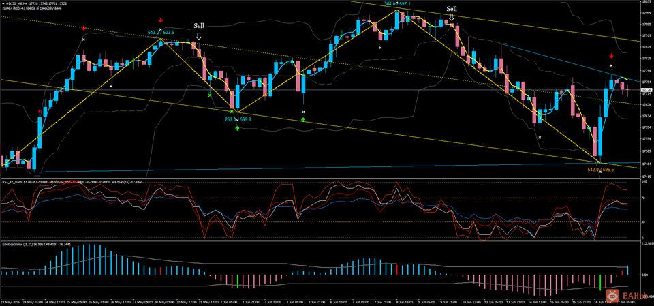Screen dimensions: 654x306
Task: Click the 17509 price level on axis
Action: (647, 151)
